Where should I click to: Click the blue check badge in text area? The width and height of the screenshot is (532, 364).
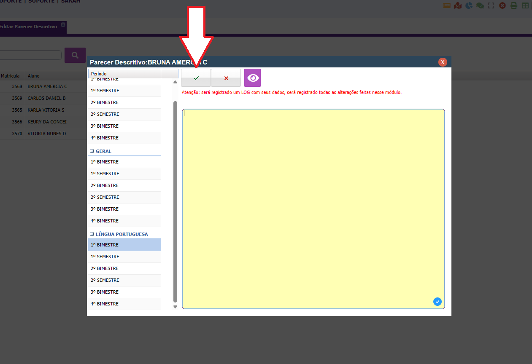coord(437,302)
